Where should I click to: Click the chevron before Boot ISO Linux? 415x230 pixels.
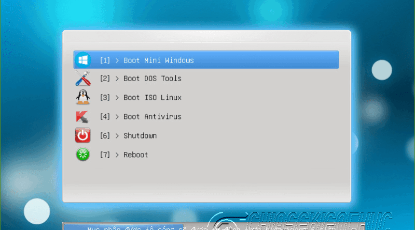coord(117,98)
